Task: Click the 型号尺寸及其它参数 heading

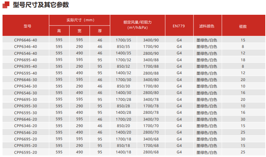Action: pos(40,5)
